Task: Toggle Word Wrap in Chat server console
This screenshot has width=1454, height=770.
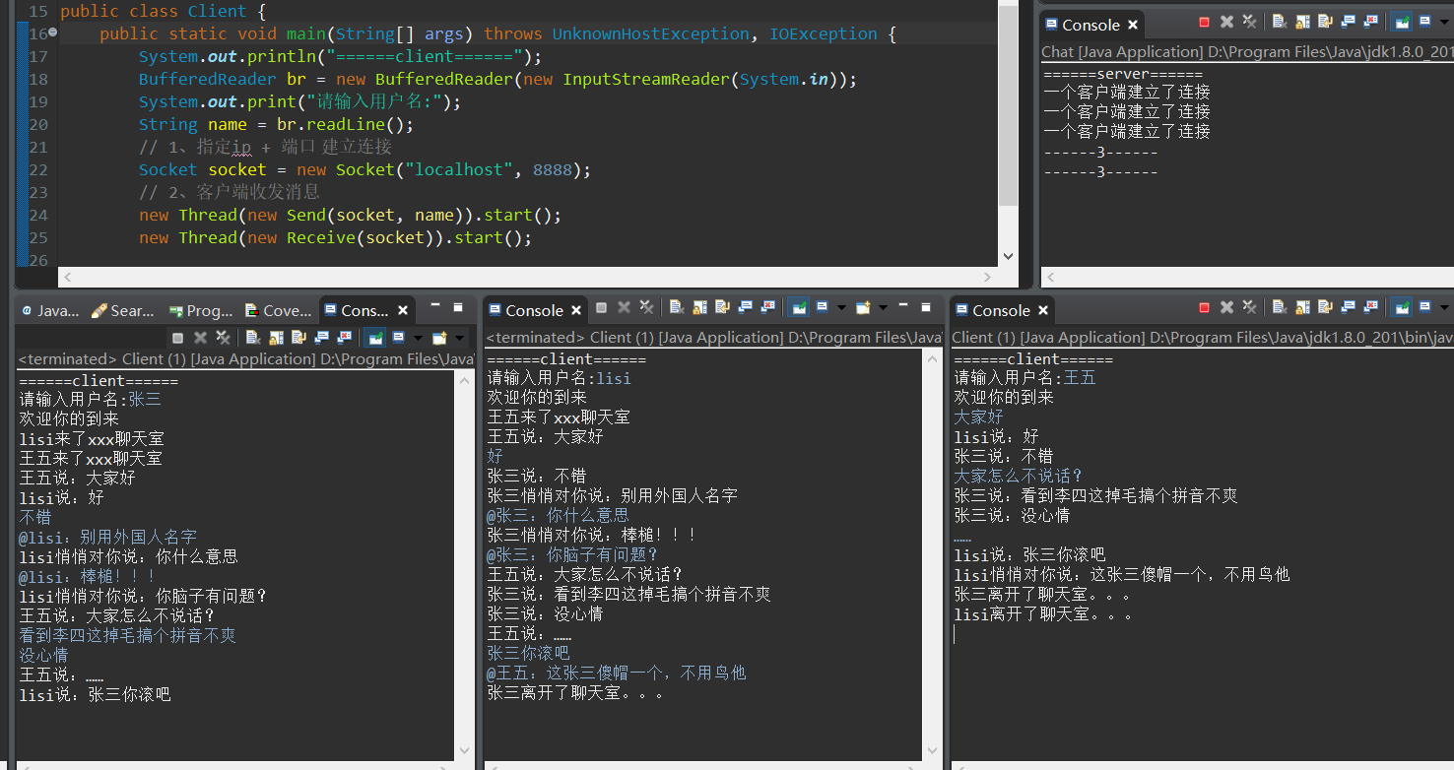Action: [1325, 22]
